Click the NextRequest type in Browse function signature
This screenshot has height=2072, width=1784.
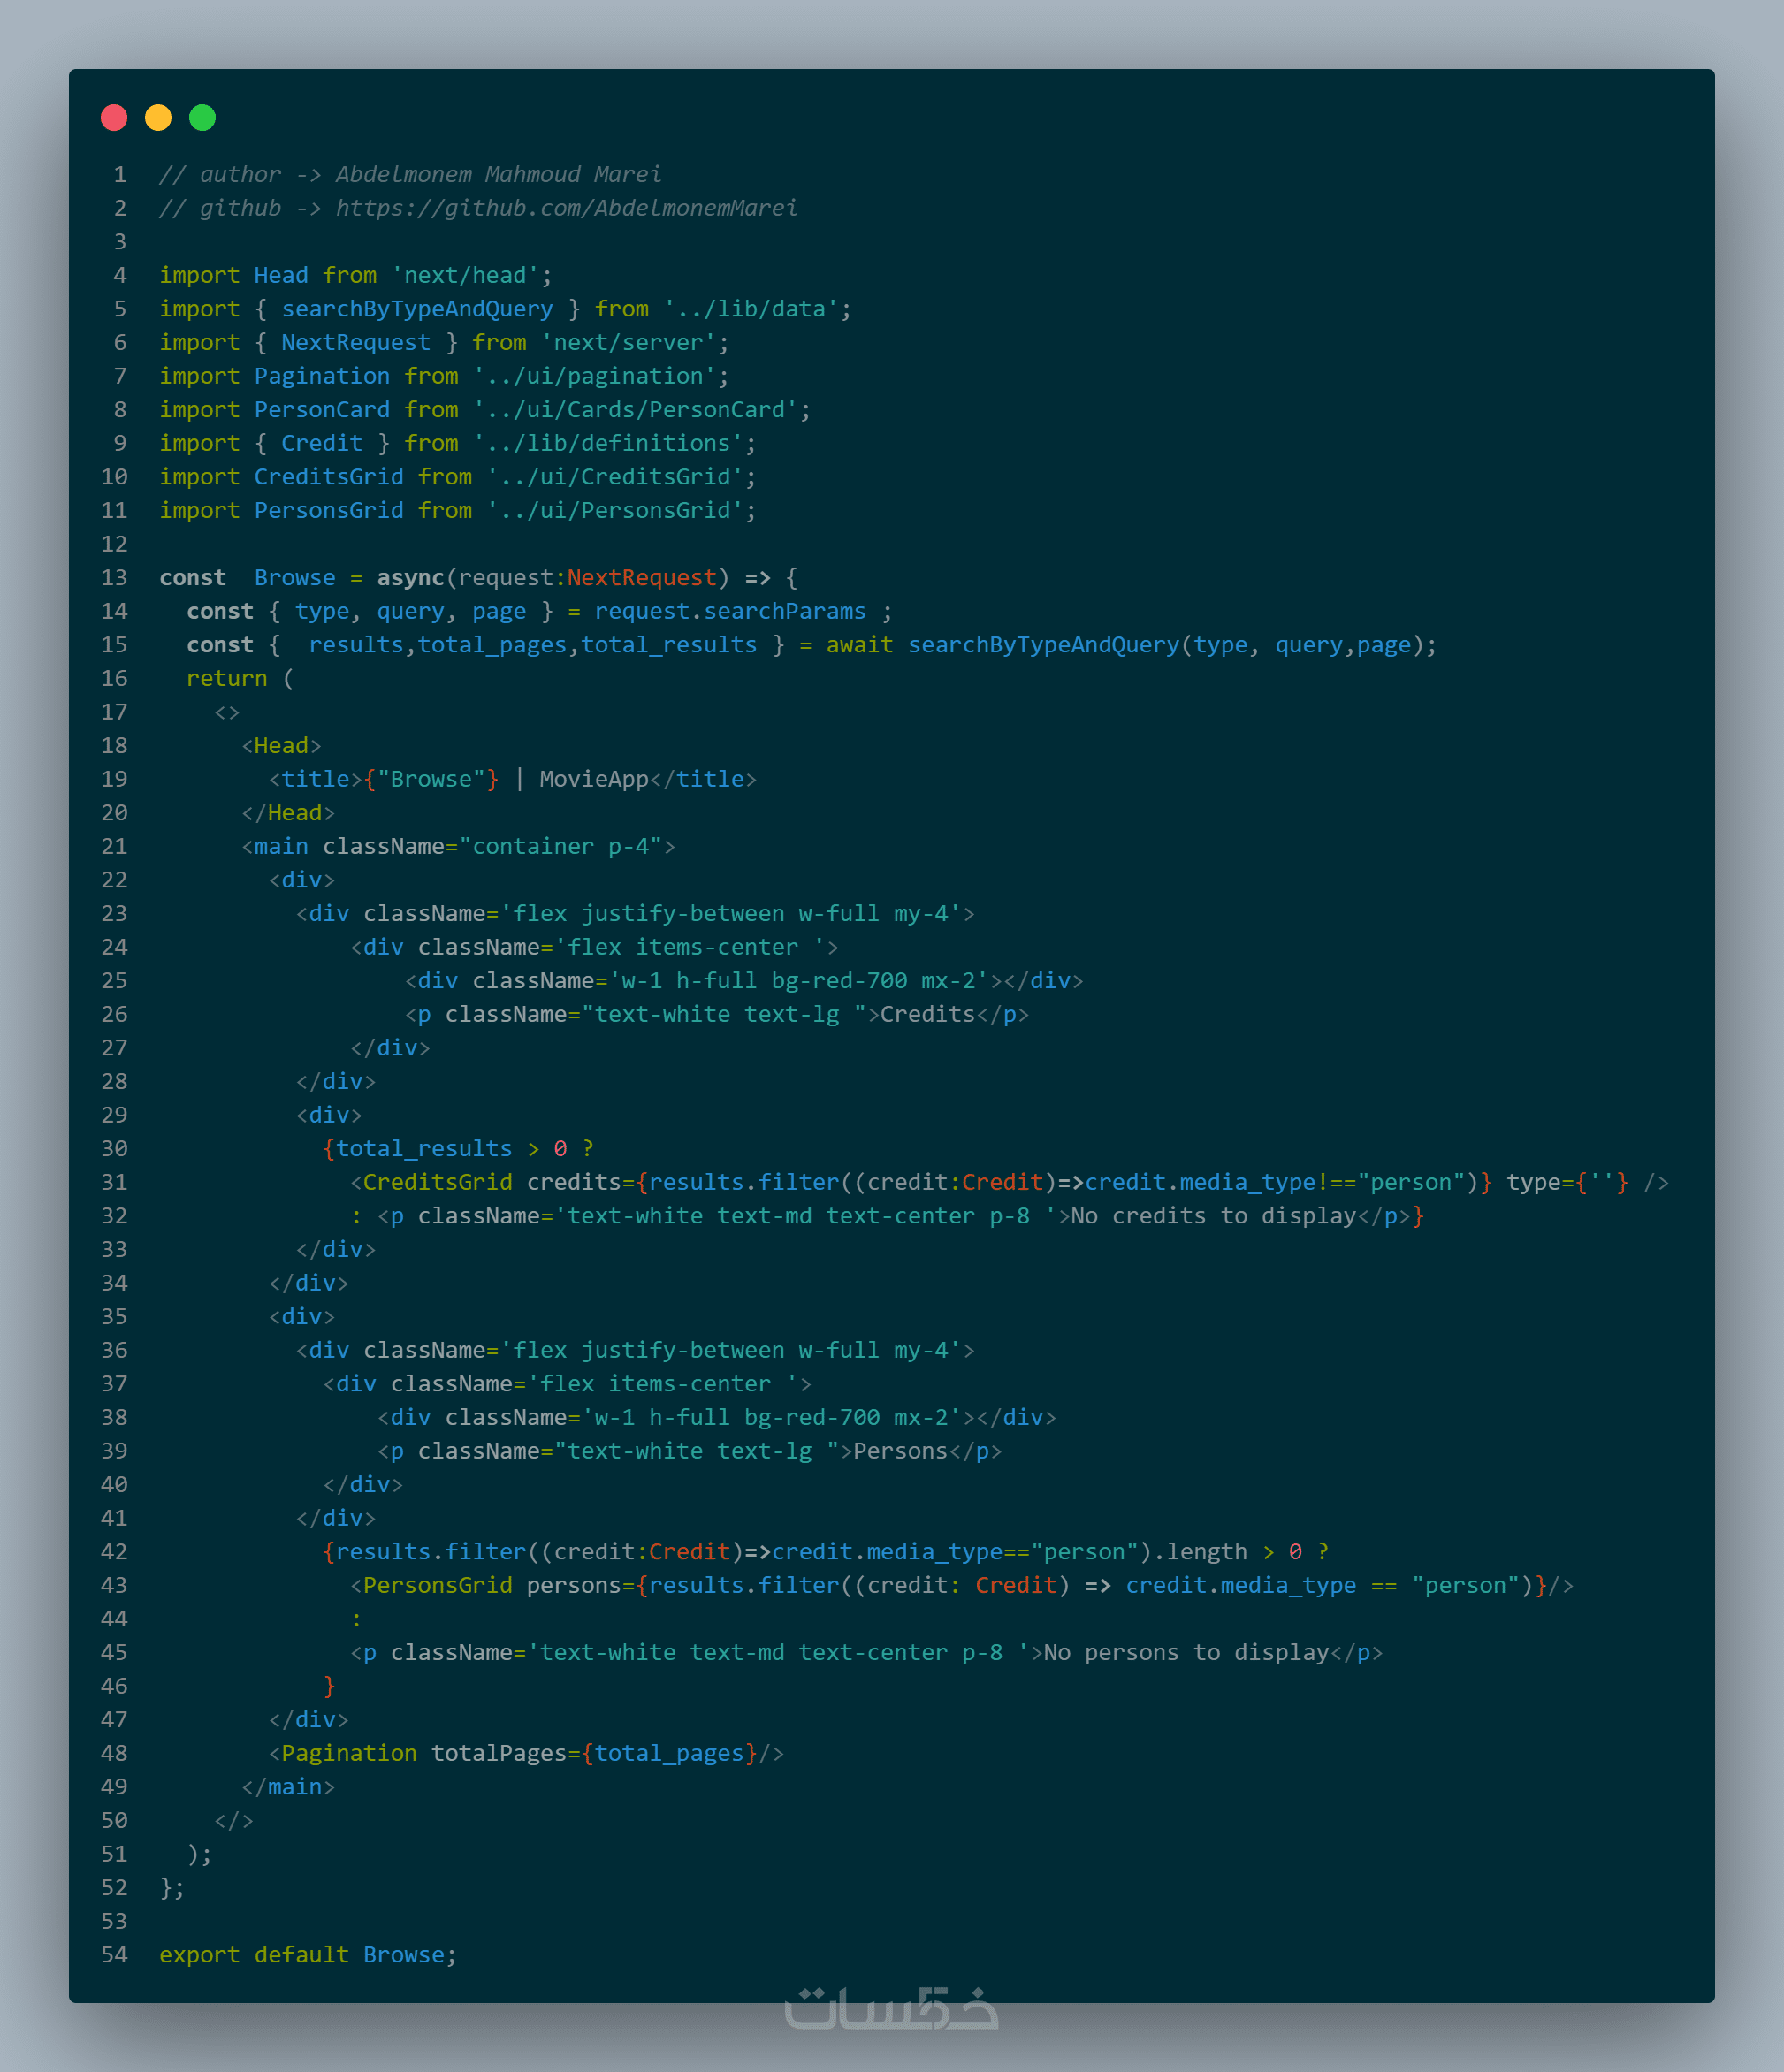(x=642, y=578)
